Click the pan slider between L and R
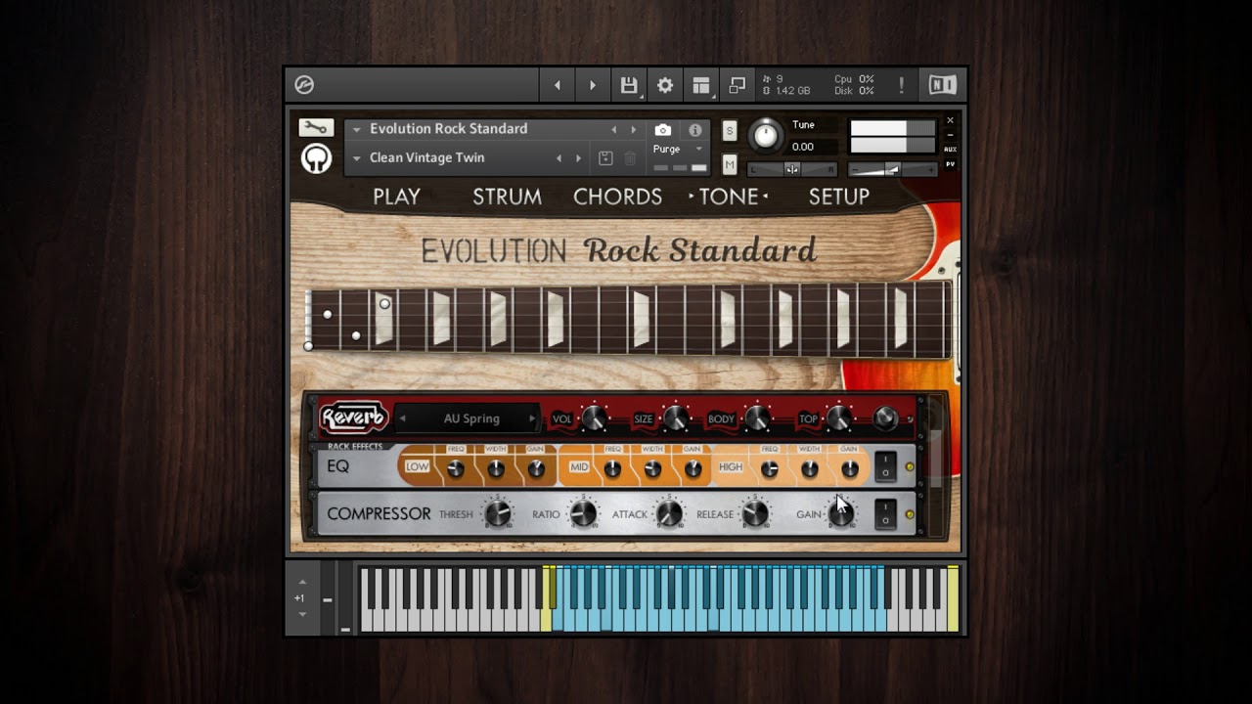1252x704 pixels. [x=792, y=169]
